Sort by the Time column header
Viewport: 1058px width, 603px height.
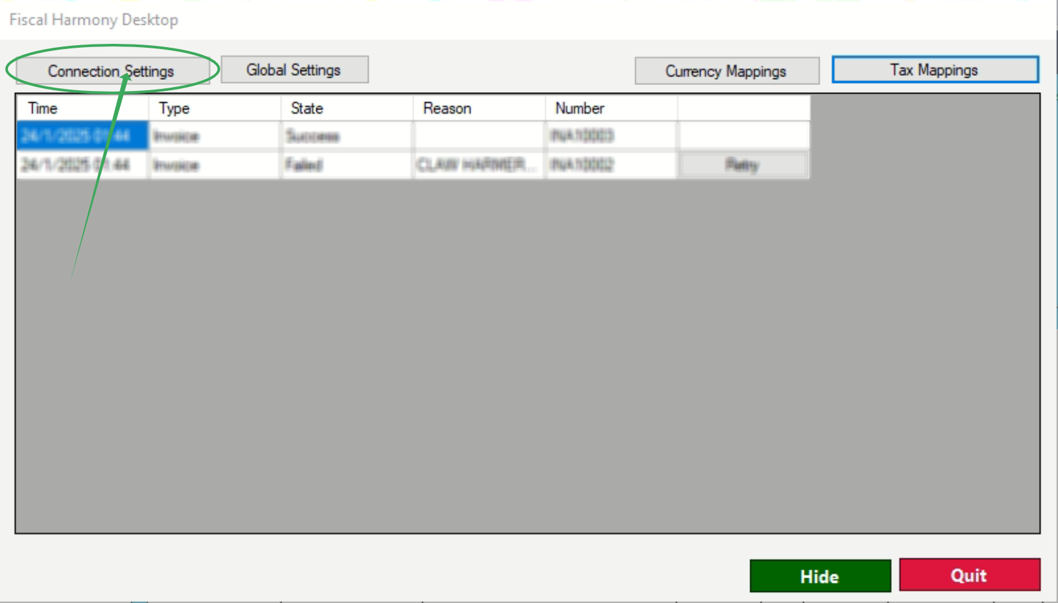(x=82, y=108)
